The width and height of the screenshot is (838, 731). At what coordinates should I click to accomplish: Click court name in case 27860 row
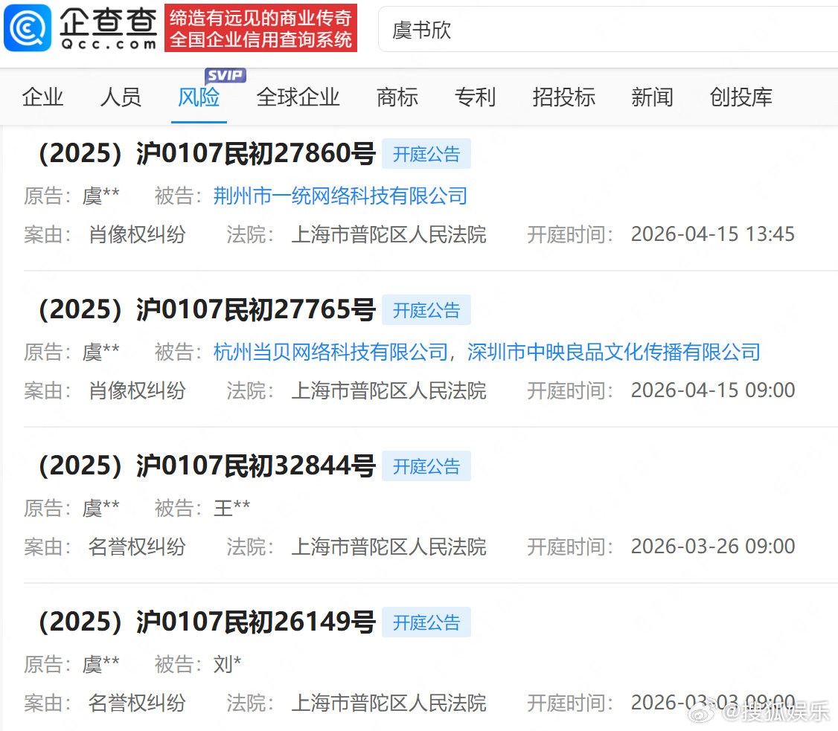(x=389, y=234)
